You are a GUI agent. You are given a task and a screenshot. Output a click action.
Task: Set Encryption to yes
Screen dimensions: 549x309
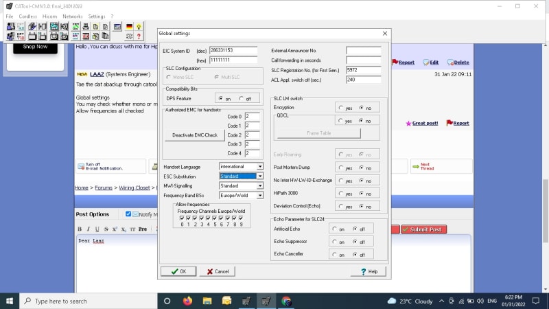pos(340,108)
